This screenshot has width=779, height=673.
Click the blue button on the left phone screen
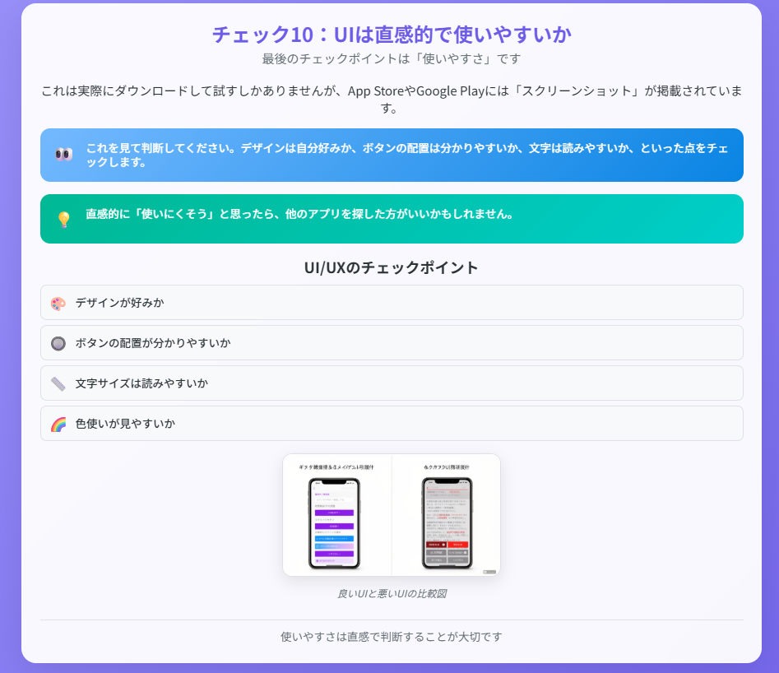[x=335, y=539]
